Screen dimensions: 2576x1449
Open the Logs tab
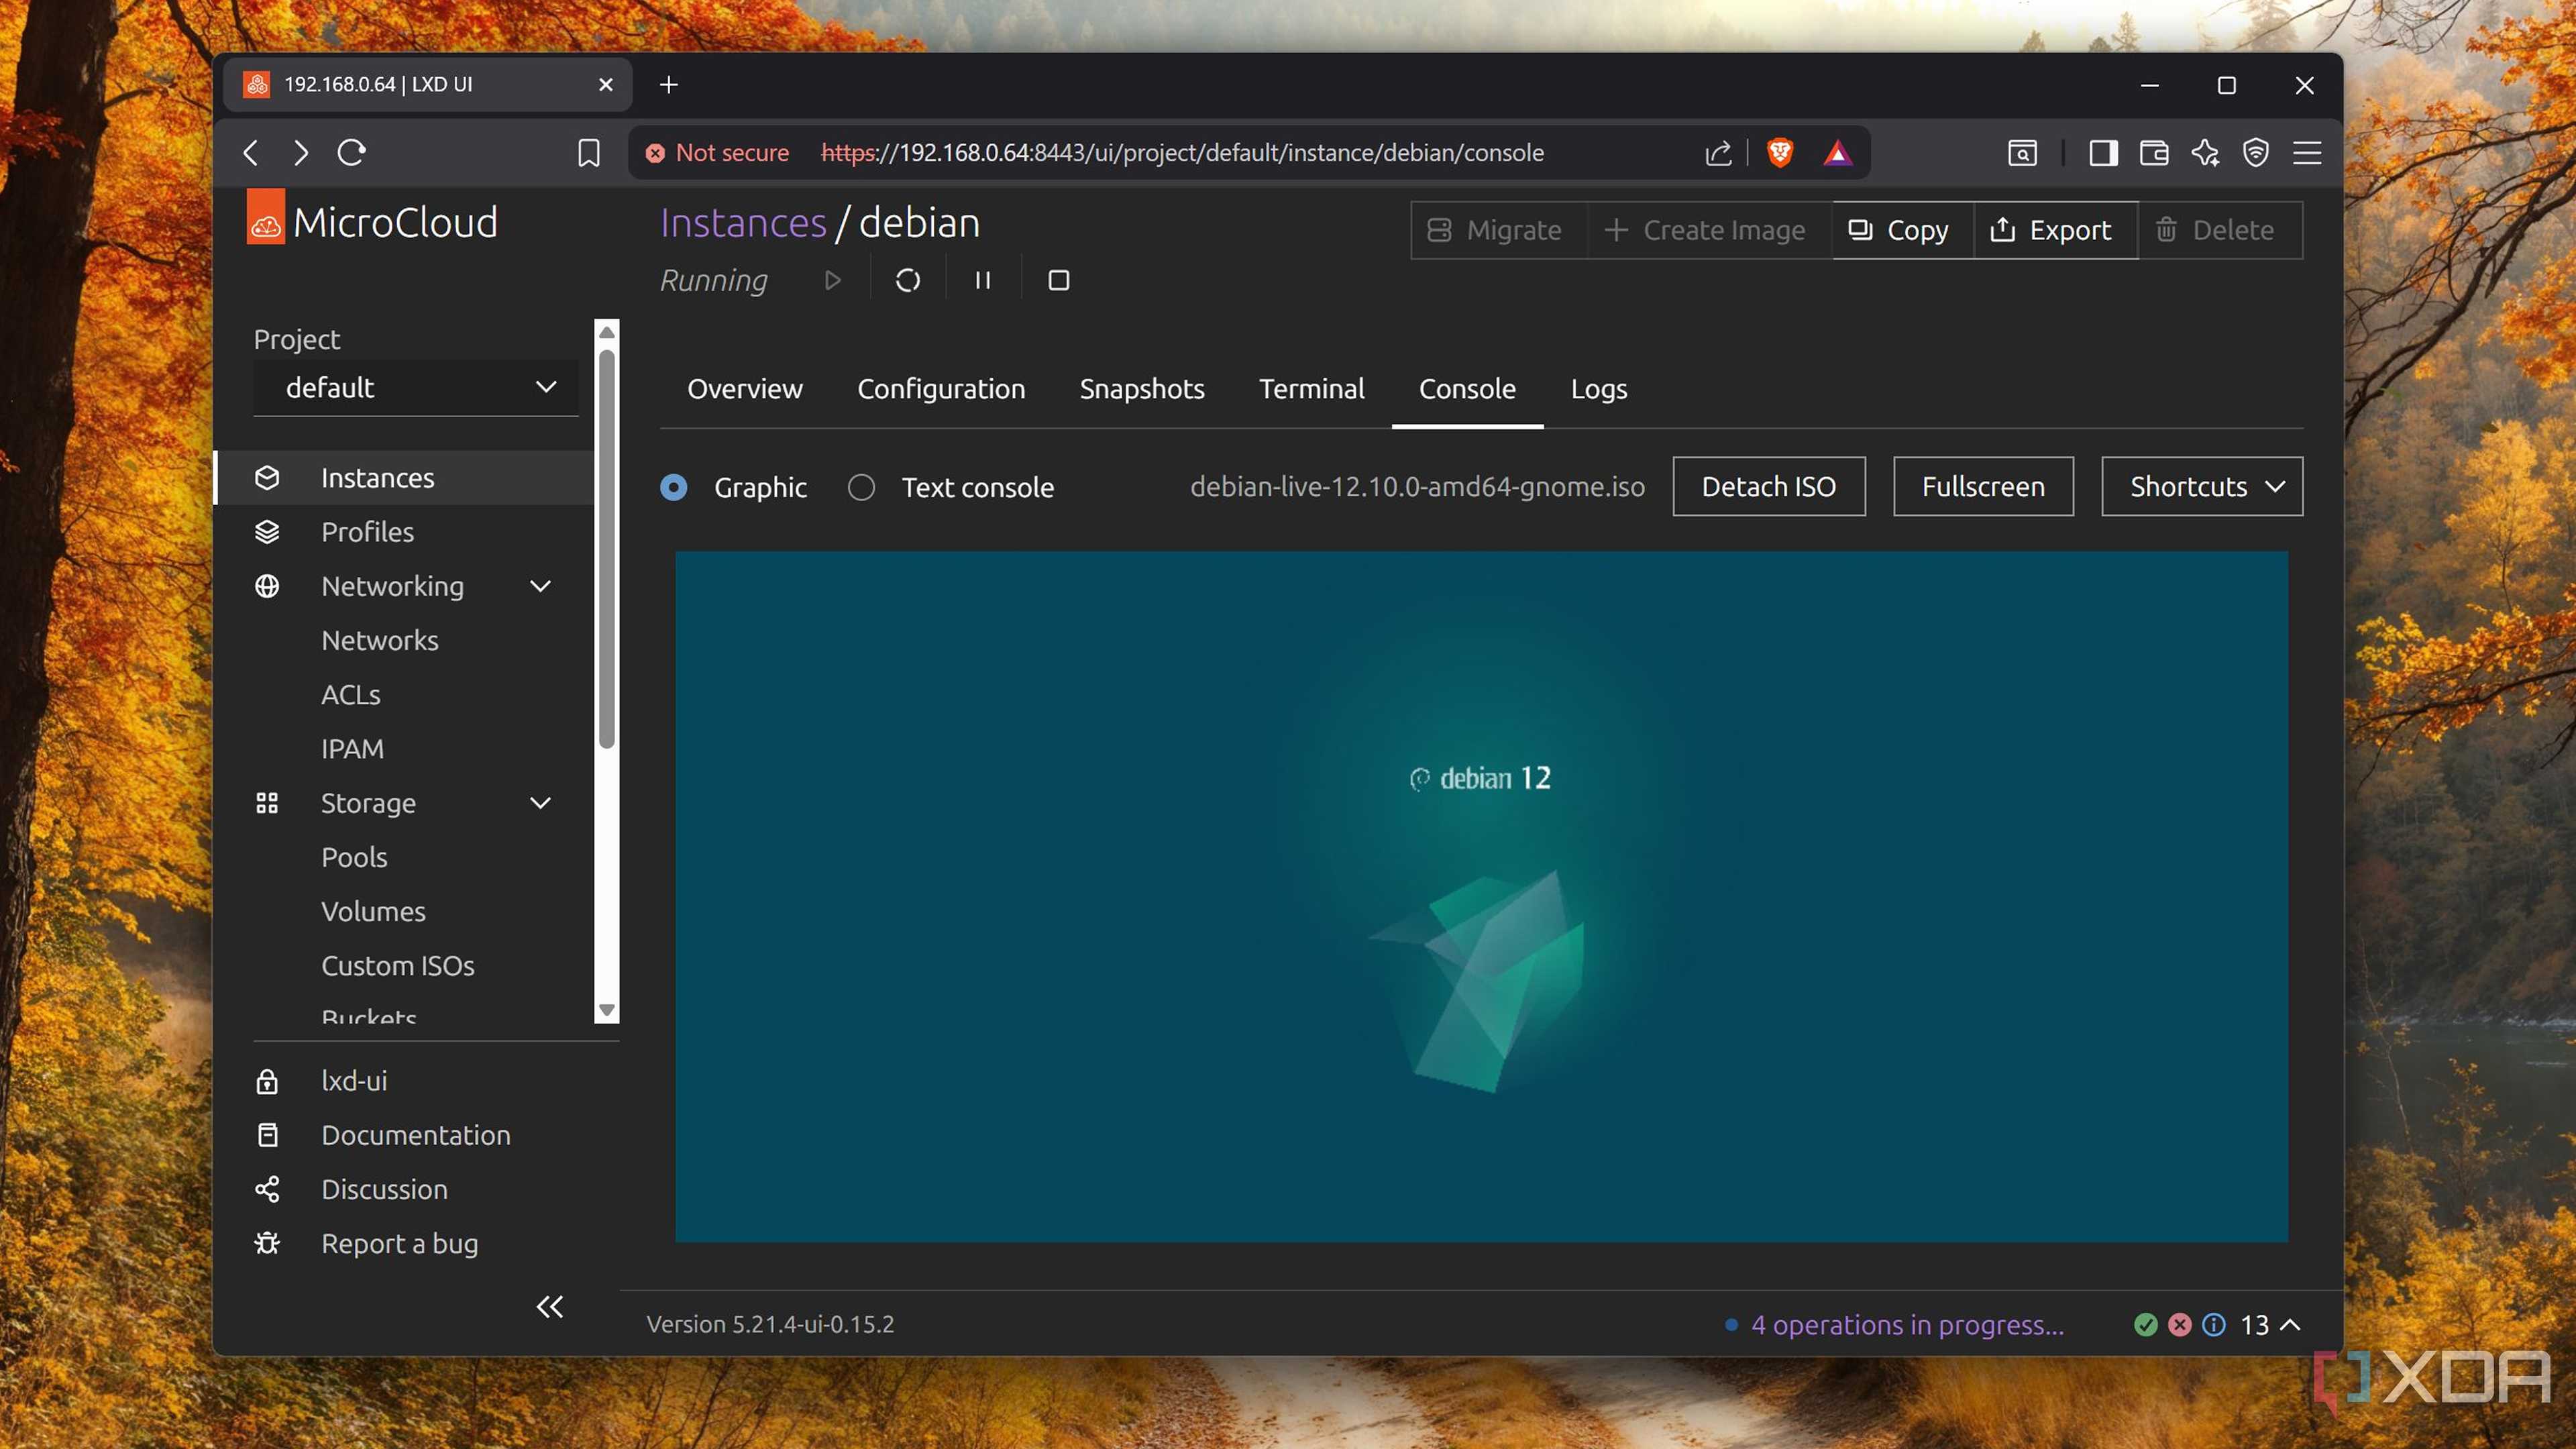pos(1598,388)
